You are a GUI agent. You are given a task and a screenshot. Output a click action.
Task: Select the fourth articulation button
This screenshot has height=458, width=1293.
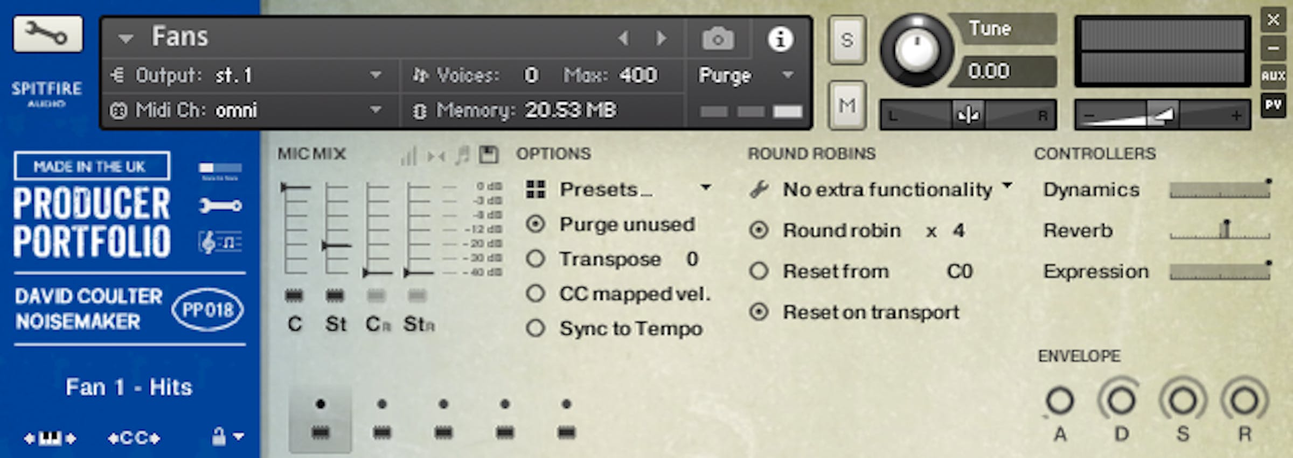505,419
